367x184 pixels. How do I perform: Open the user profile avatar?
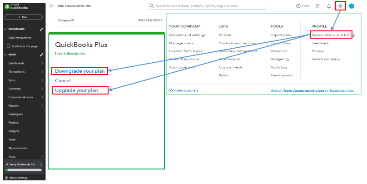coord(352,6)
